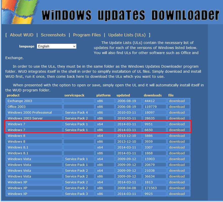The width and height of the screenshot is (223, 202).
Task: Click download count 9951 for Windows 7
Action: pos(149,124)
